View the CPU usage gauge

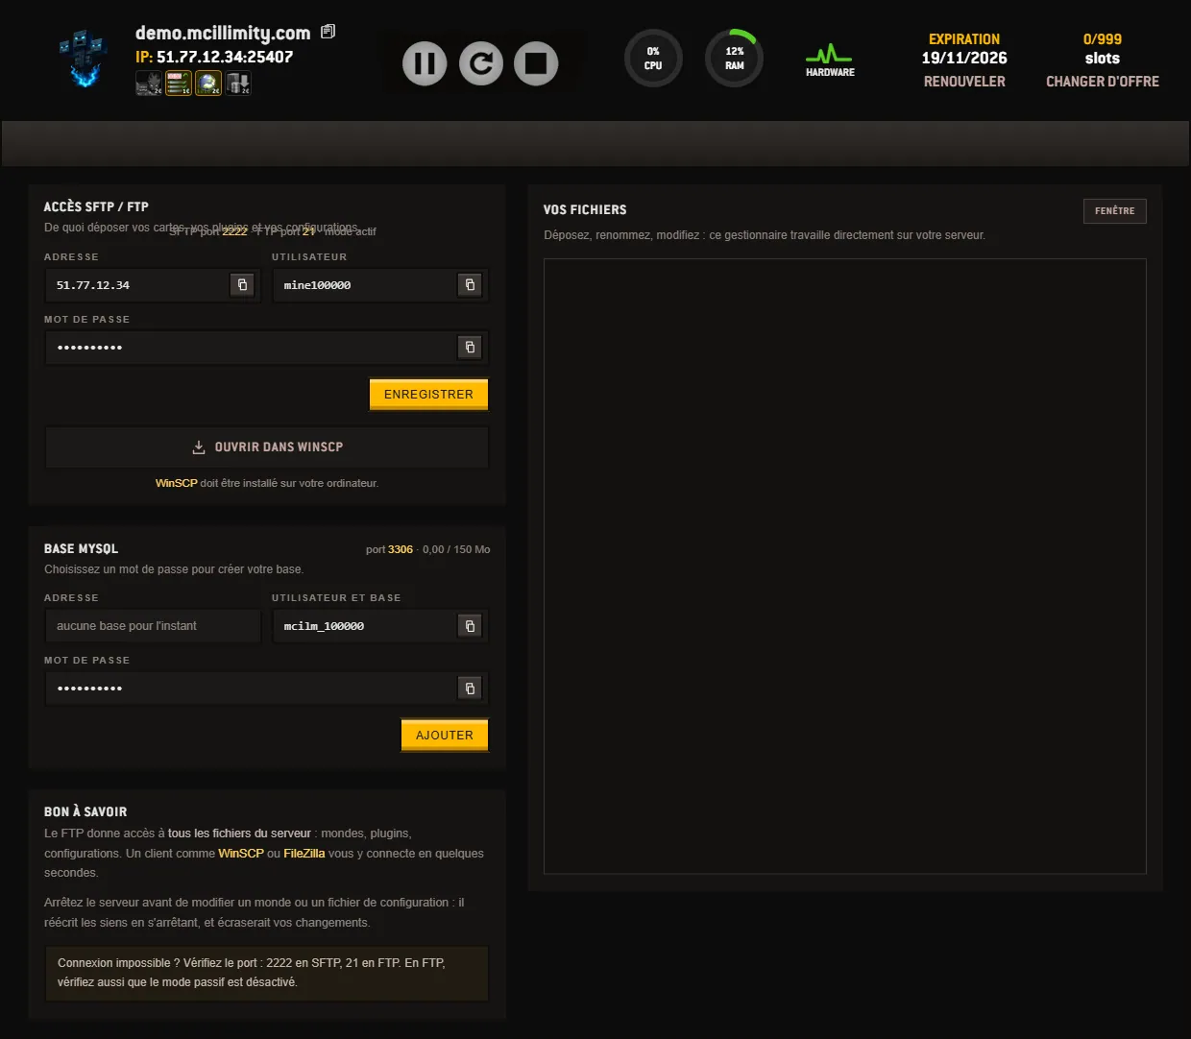(x=653, y=59)
